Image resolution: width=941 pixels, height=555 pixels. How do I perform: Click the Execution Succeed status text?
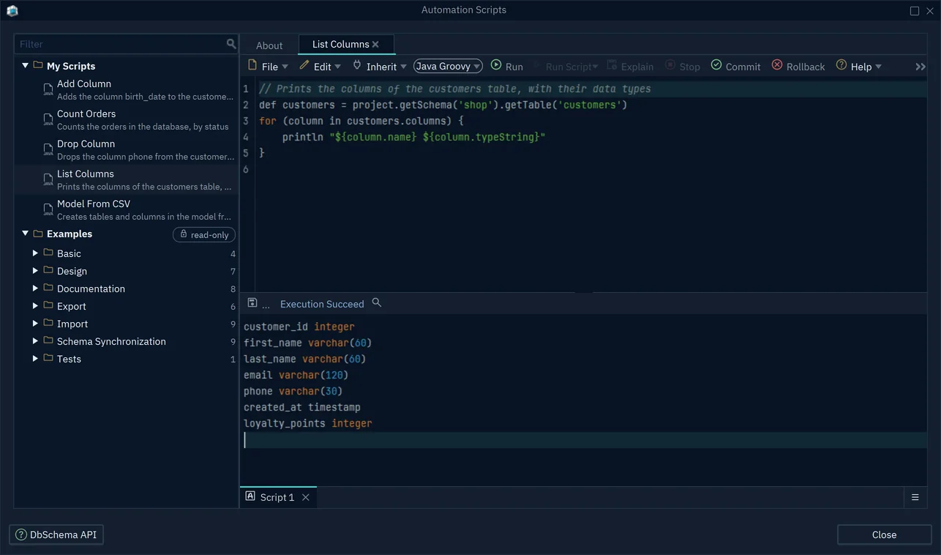coord(322,304)
